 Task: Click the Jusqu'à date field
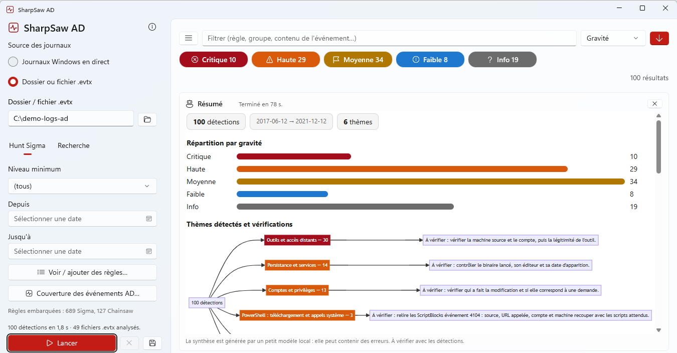pyautogui.click(x=82, y=251)
